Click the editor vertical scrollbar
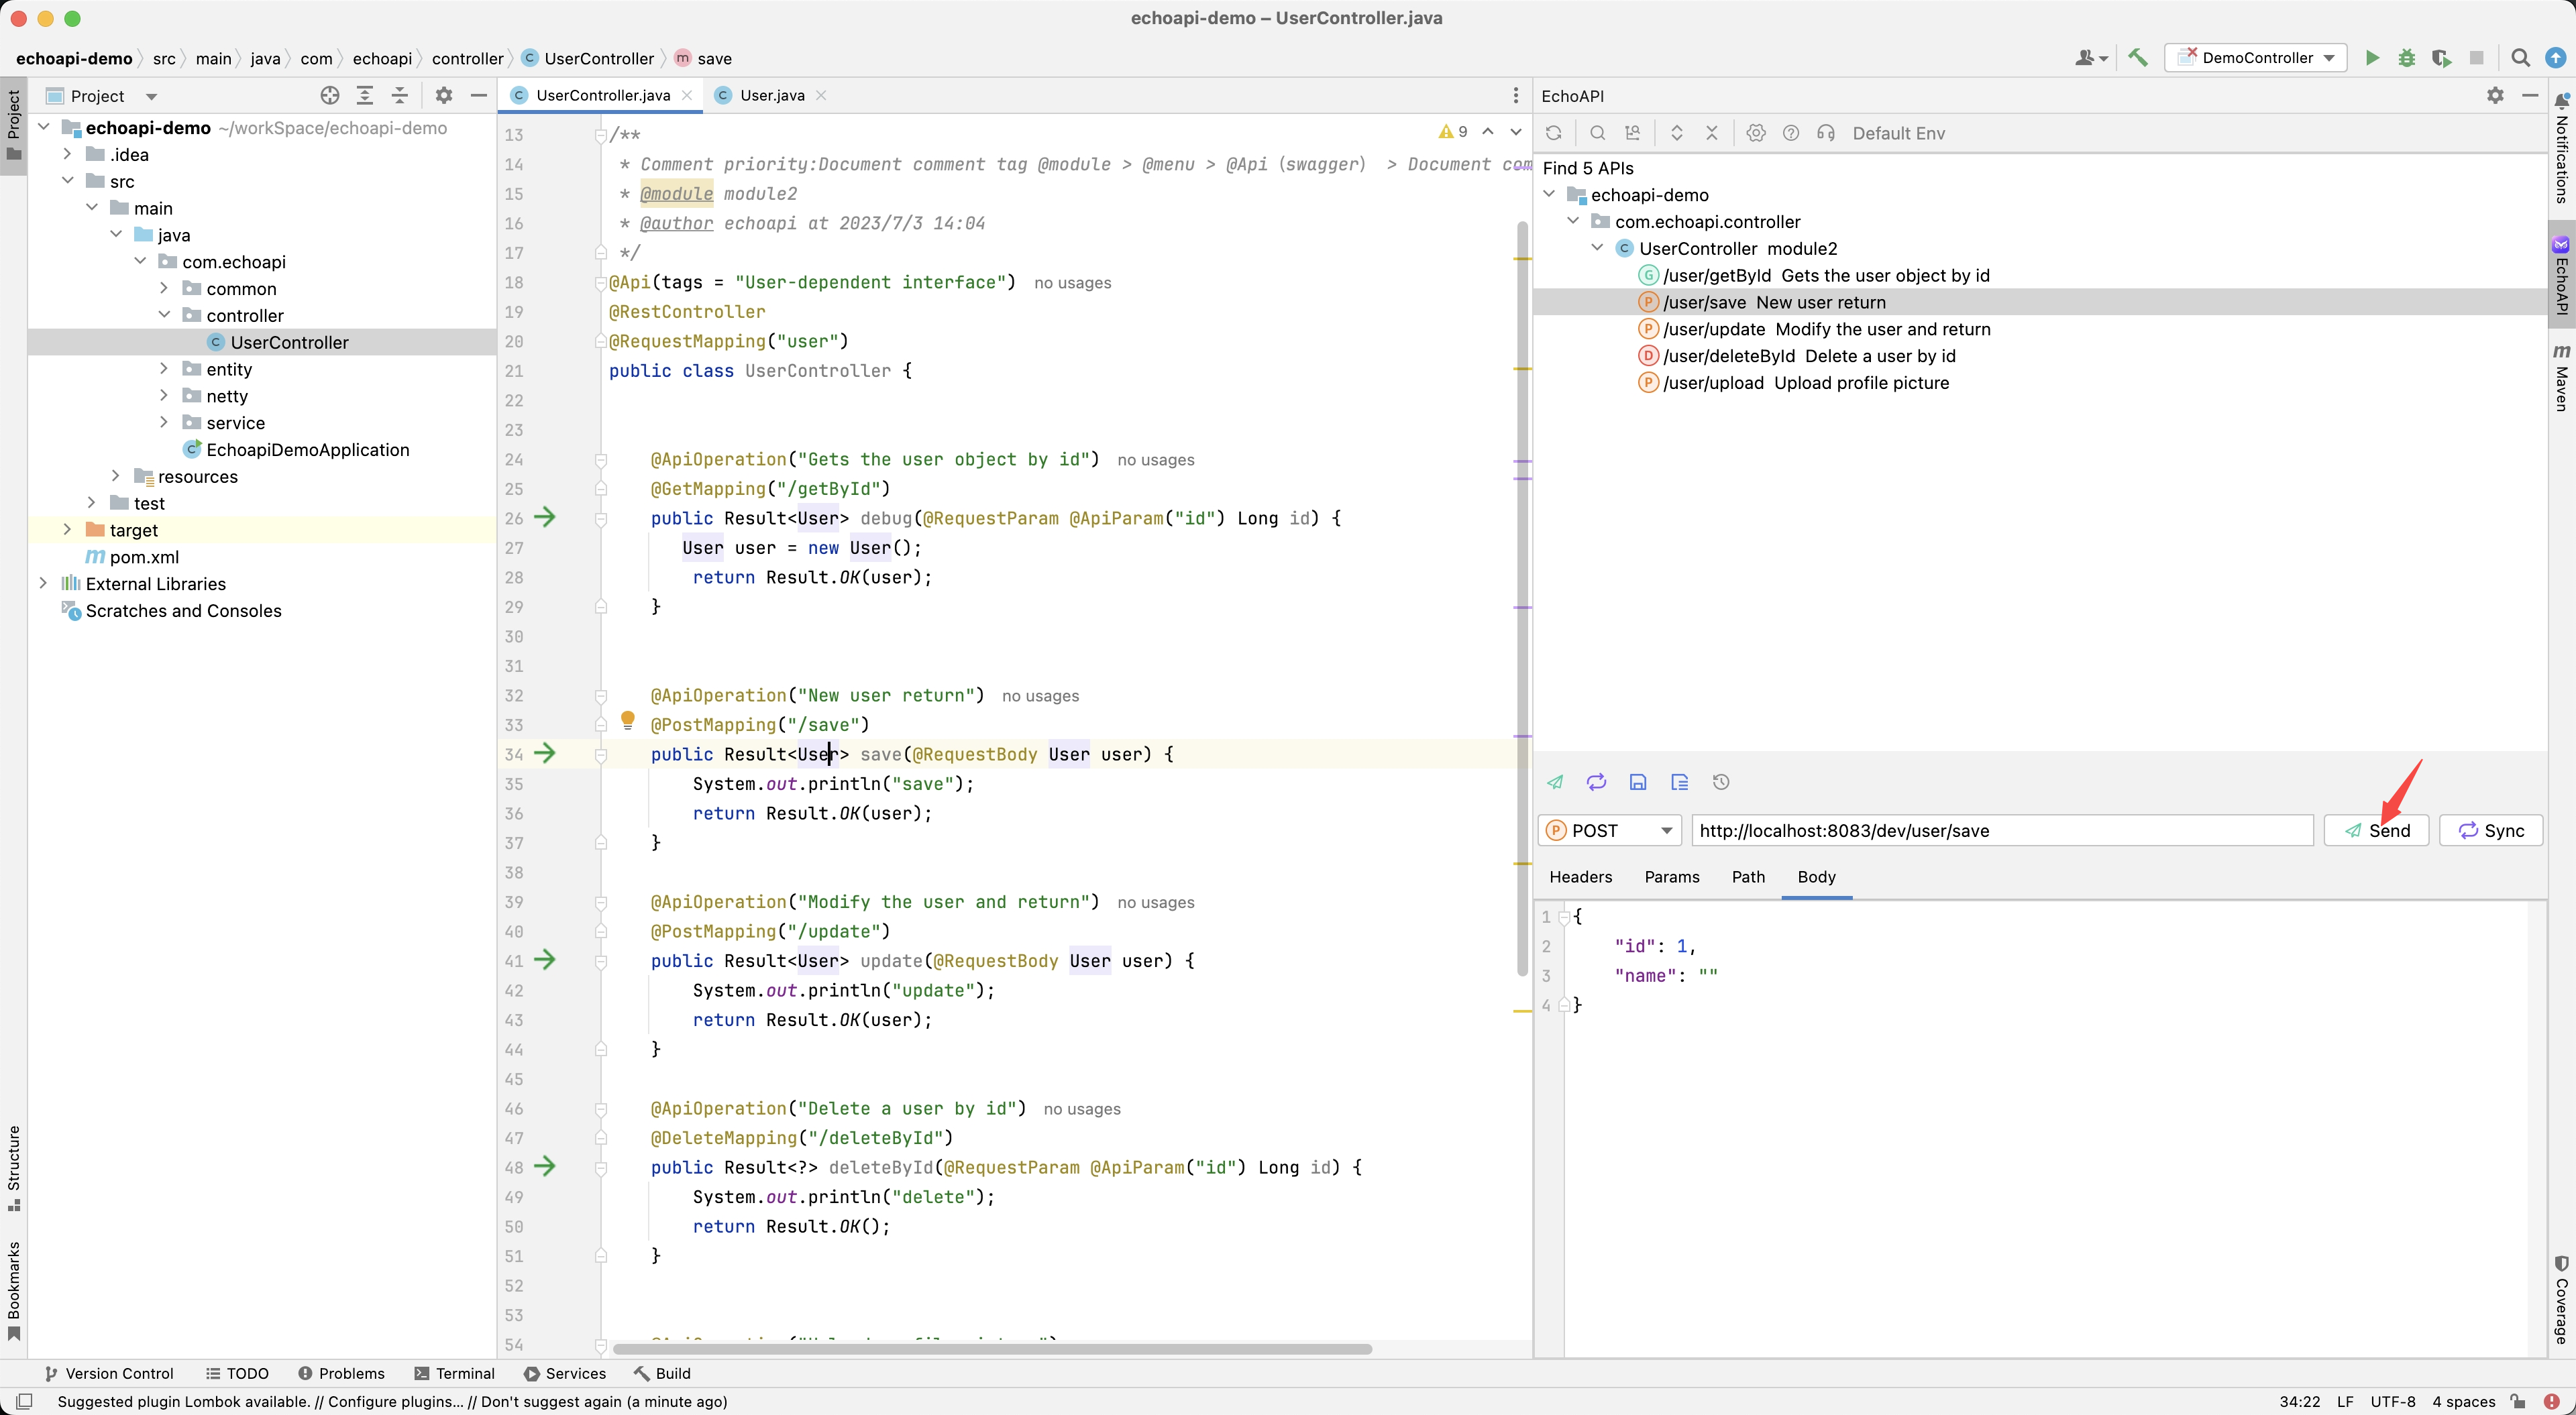 pos(1522,600)
